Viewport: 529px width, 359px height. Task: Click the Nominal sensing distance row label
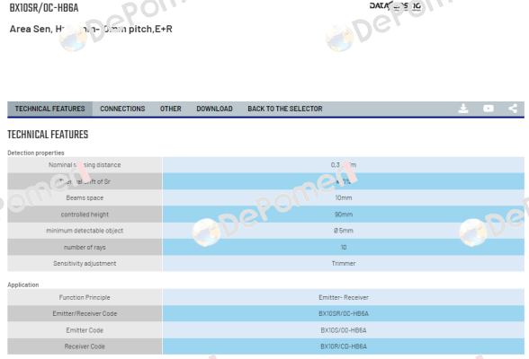[85, 165]
